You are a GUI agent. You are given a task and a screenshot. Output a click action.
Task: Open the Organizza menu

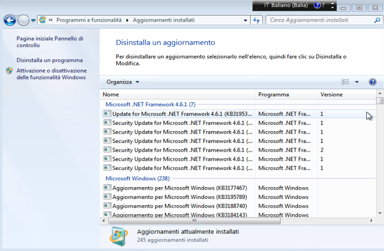pyautogui.click(x=123, y=82)
